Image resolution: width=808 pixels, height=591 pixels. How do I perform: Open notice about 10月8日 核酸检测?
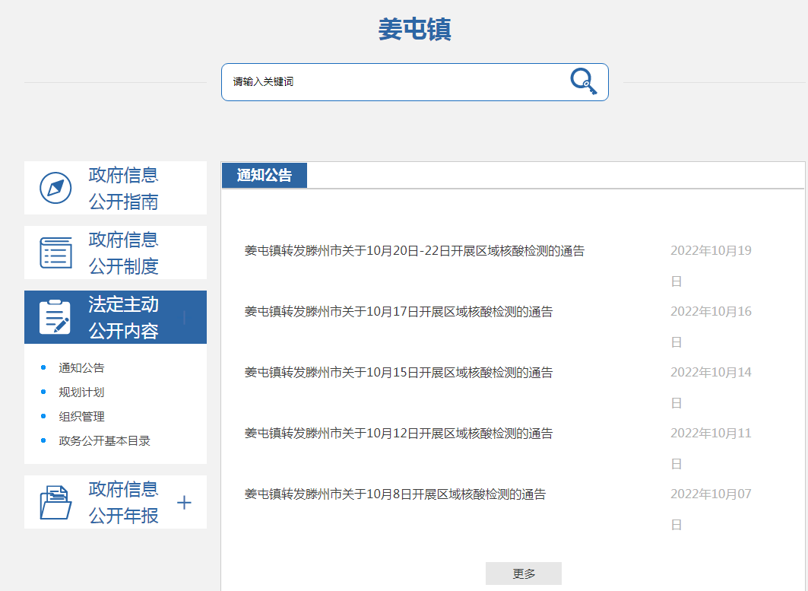pyautogui.click(x=395, y=494)
